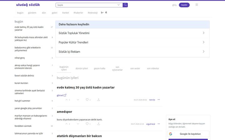This screenshot has width=225, height=140.
Task: Switch to son videolar tab
Action: tap(153, 68)
